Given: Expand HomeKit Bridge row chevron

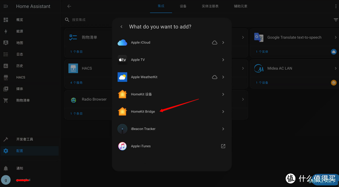Looking at the screenshot, I should point(223,112).
